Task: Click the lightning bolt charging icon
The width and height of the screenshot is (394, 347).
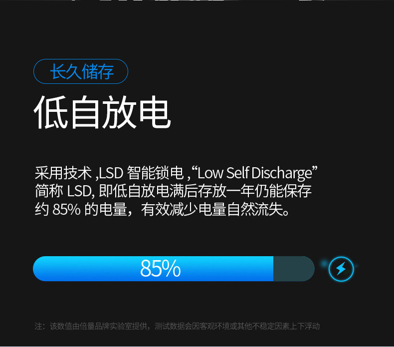Action: (x=341, y=269)
